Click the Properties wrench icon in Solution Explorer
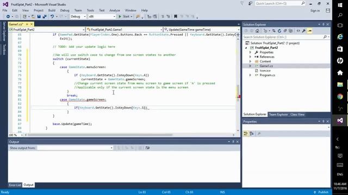348x195 pixels. coord(304,31)
